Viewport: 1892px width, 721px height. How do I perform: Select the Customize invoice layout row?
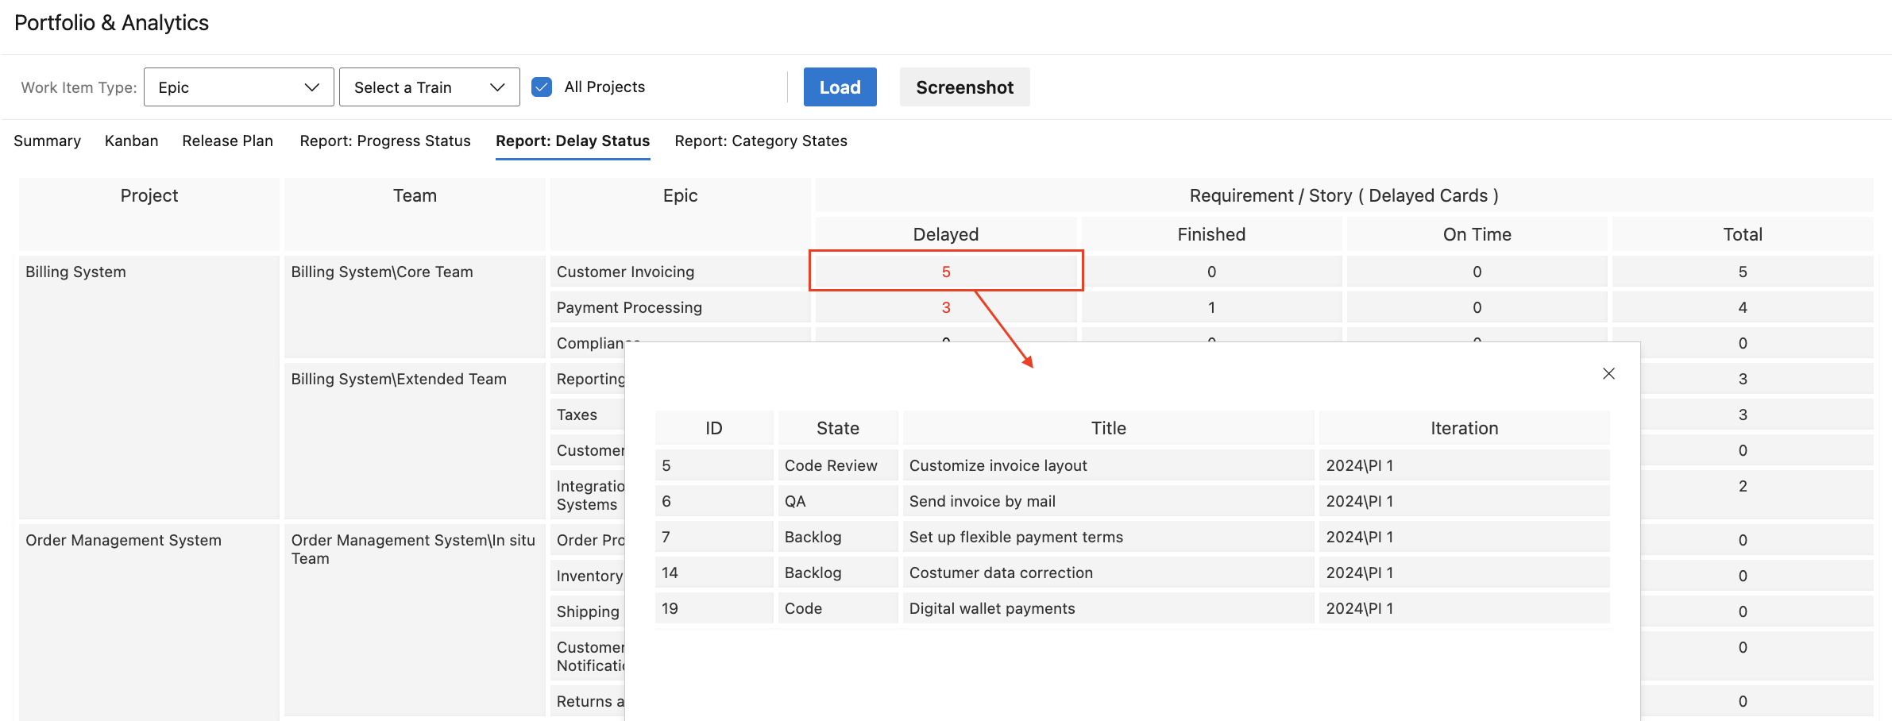tap(998, 465)
